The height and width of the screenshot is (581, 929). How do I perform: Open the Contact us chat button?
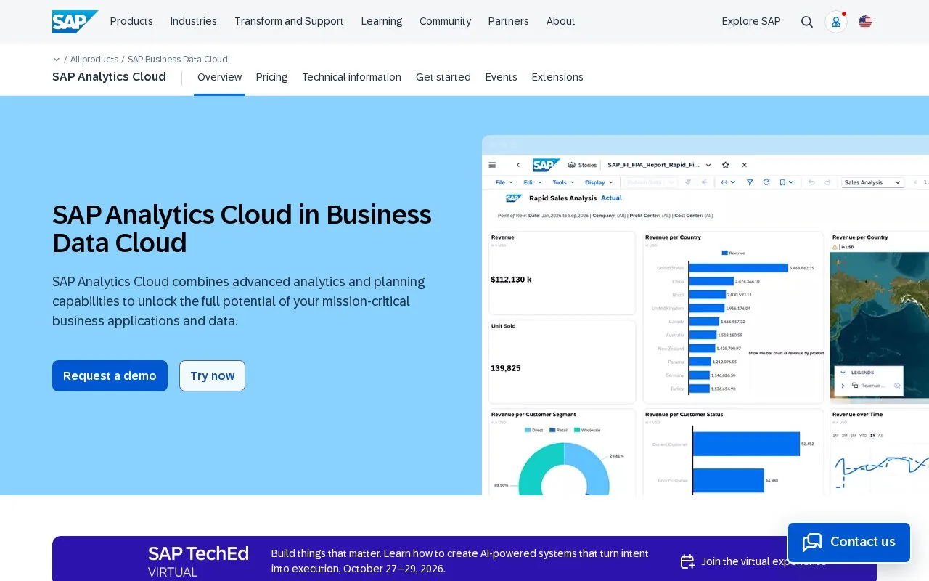849,543
